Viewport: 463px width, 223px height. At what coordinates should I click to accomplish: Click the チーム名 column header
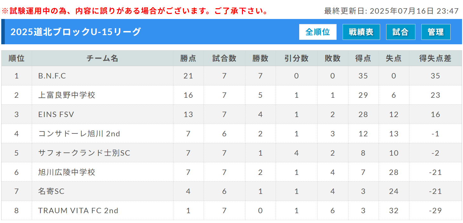tap(103, 58)
